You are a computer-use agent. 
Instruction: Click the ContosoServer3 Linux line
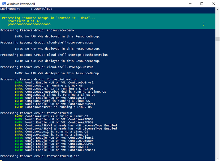[x=52, y=101]
